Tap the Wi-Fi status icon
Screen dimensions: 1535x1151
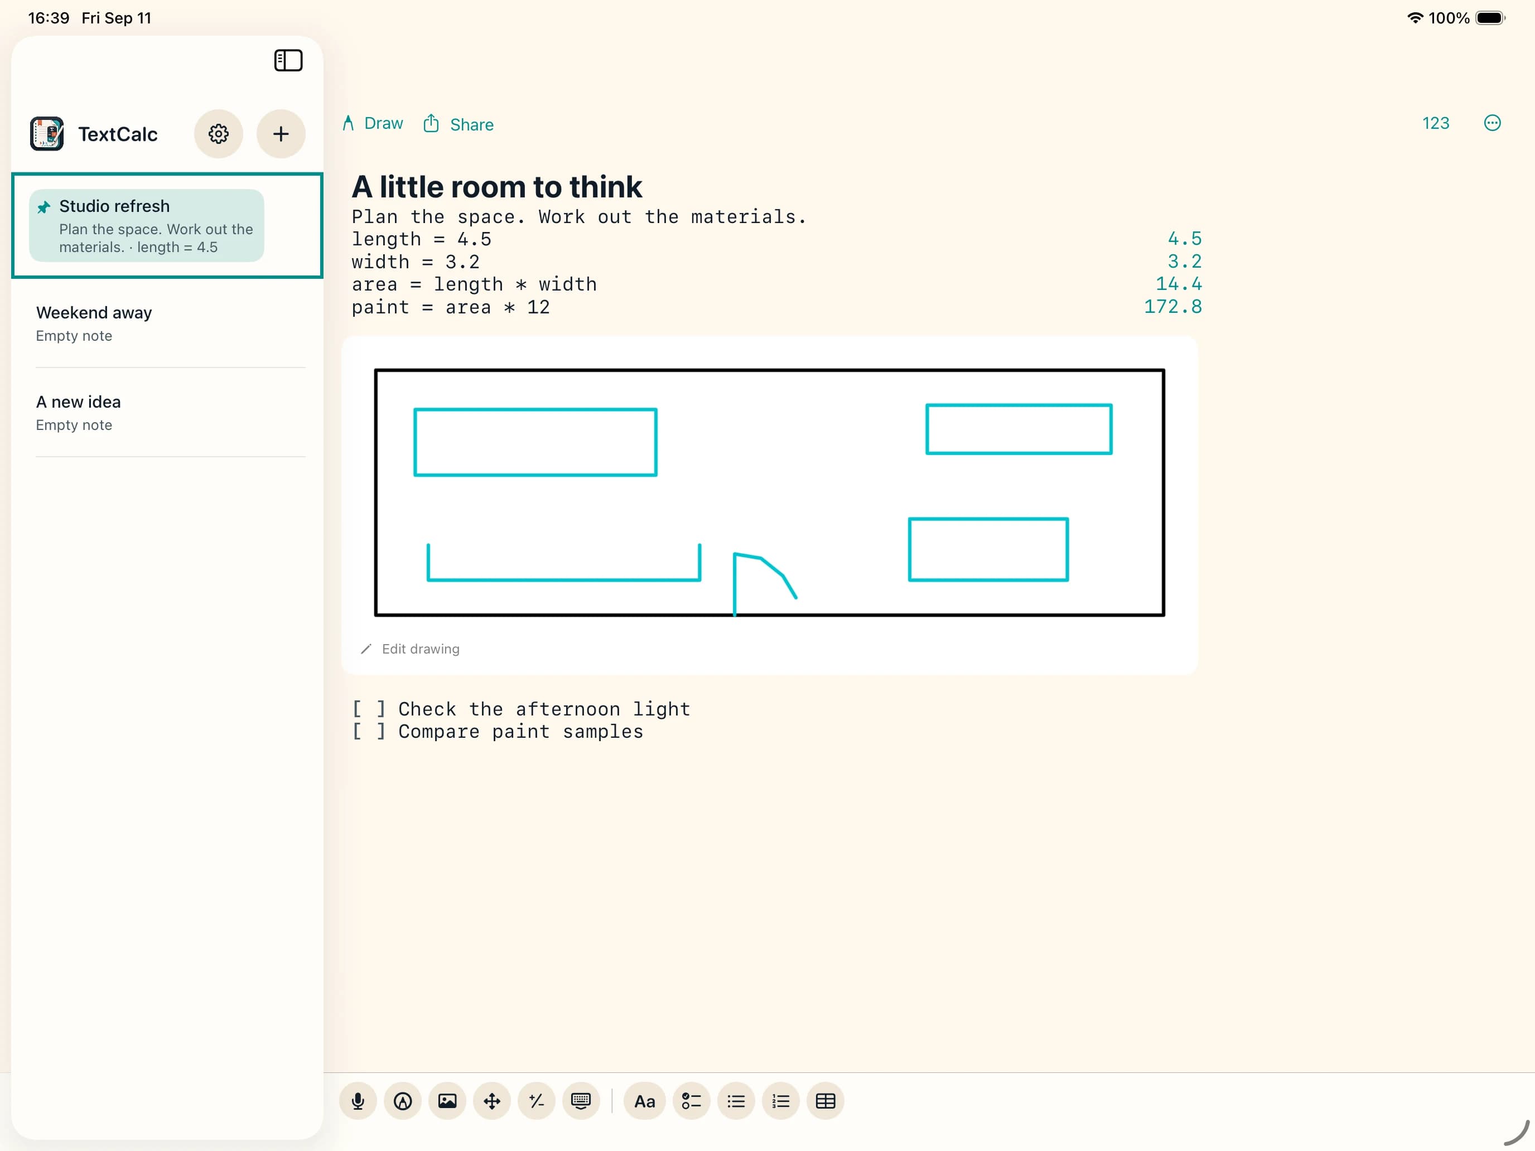click(1415, 18)
